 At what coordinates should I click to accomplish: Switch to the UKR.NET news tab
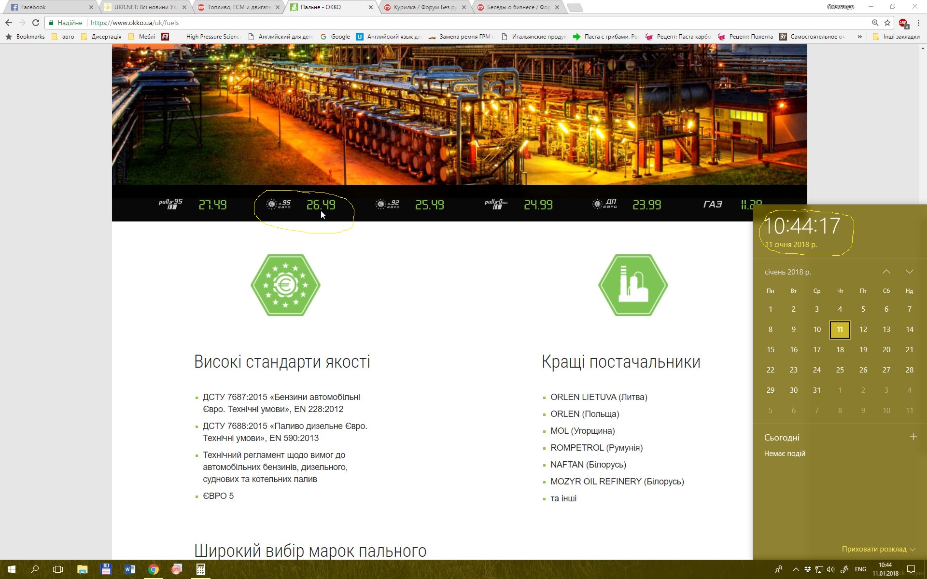click(145, 7)
